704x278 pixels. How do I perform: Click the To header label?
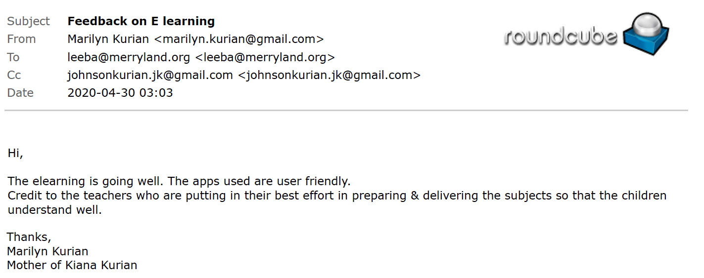click(x=13, y=57)
